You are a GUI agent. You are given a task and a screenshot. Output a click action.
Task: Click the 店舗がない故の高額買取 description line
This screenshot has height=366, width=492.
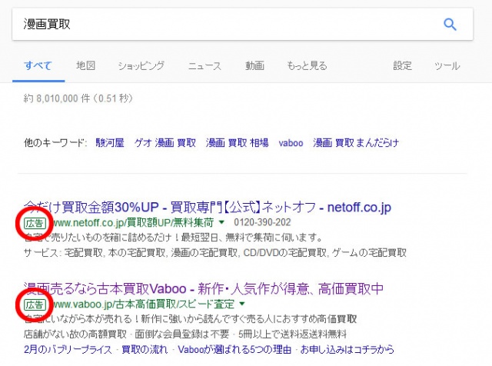tap(185, 334)
